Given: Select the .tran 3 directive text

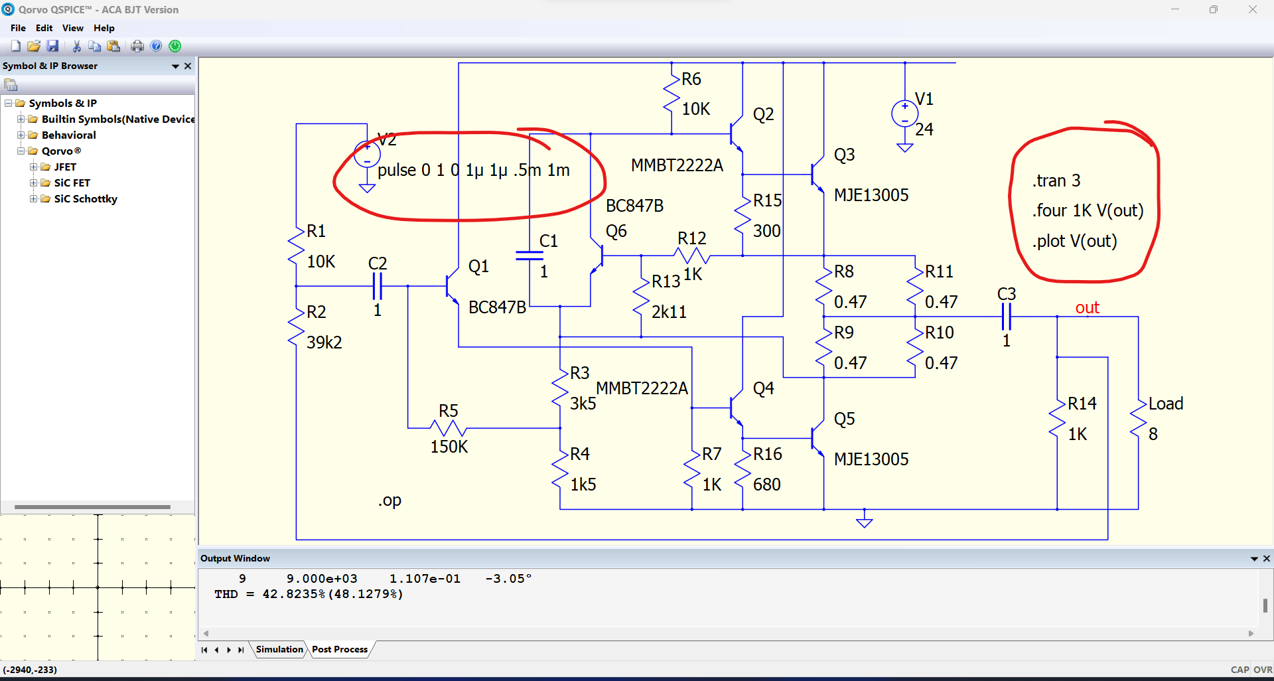Looking at the screenshot, I should point(1056,181).
